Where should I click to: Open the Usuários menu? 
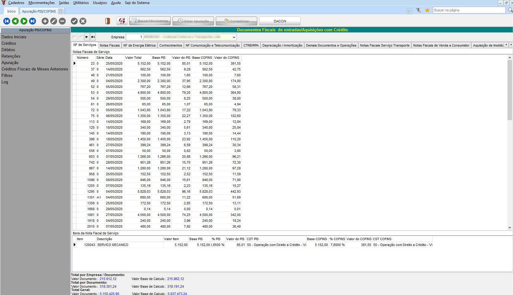tap(100, 3)
